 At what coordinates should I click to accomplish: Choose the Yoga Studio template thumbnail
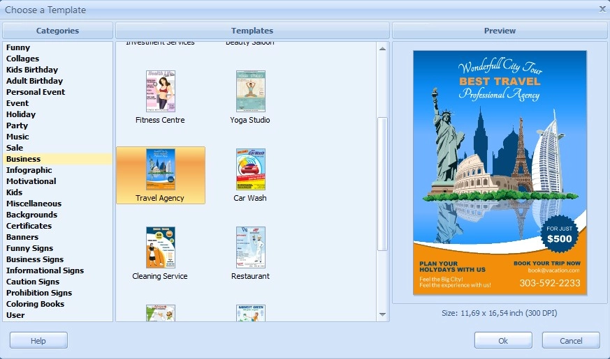(x=250, y=91)
